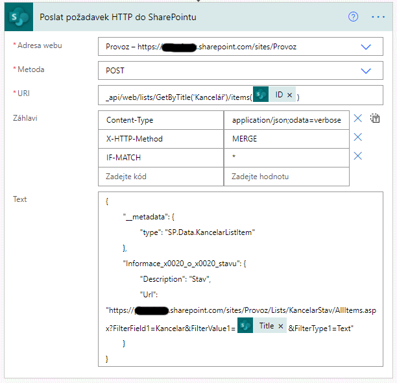Edit the Content-Type header key

pos(161,120)
